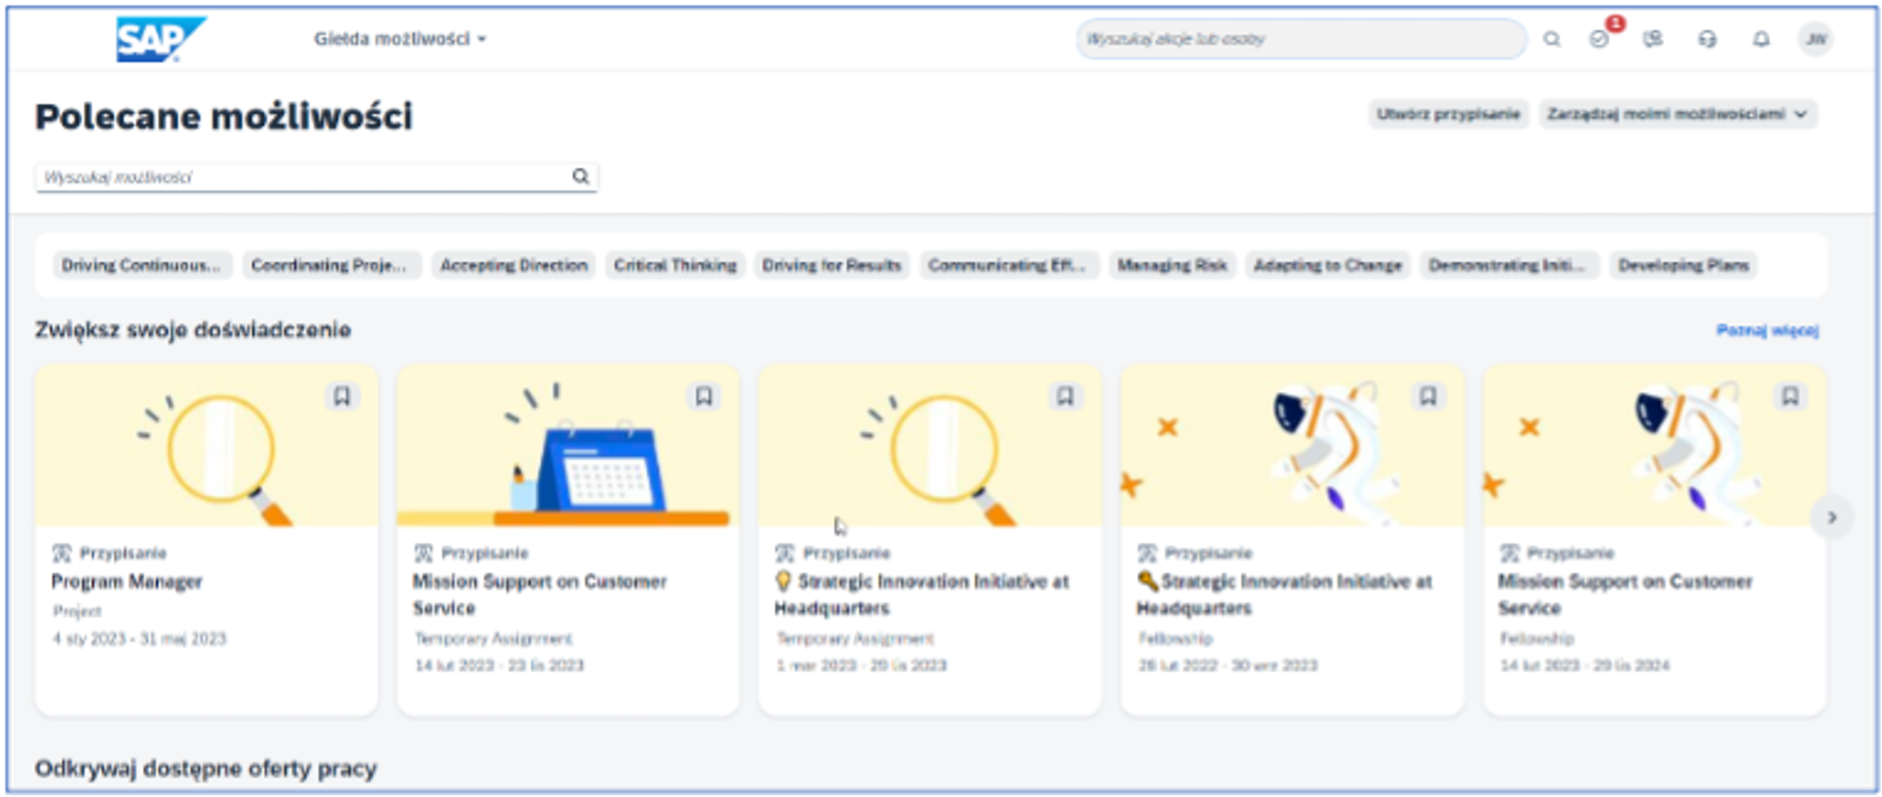Focus the global search field in header
This screenshot has width=1882, height=797.
tap(1300, 39)
